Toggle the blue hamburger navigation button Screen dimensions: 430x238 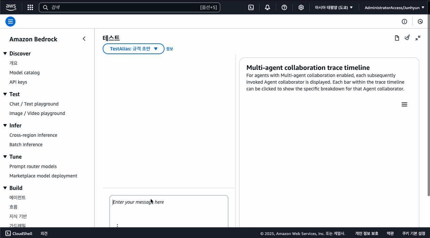pos(10,22)
